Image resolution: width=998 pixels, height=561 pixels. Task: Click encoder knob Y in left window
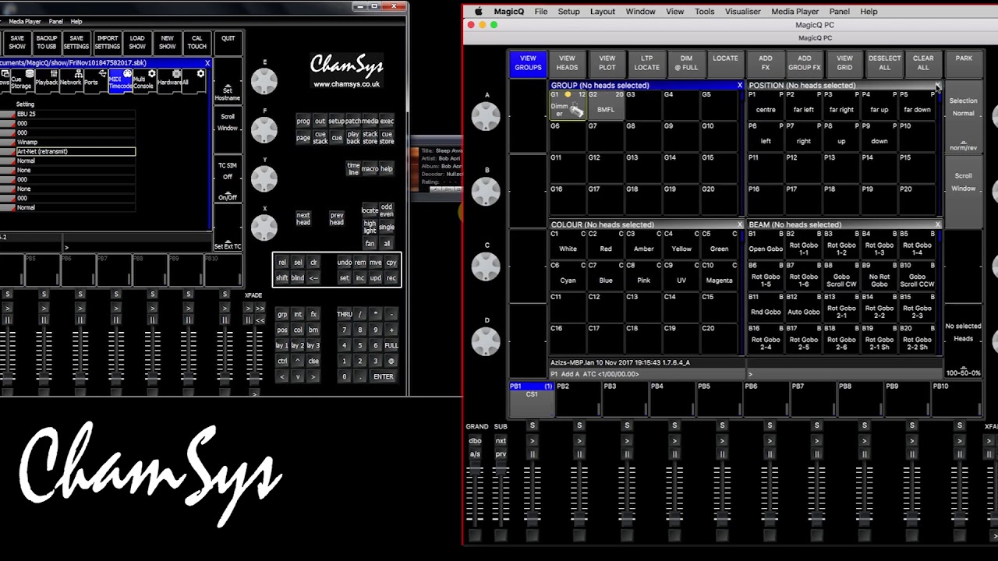[x=264, y=178]
